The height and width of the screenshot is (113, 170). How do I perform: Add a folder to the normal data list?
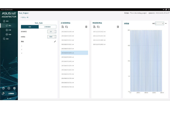point(67,27)
